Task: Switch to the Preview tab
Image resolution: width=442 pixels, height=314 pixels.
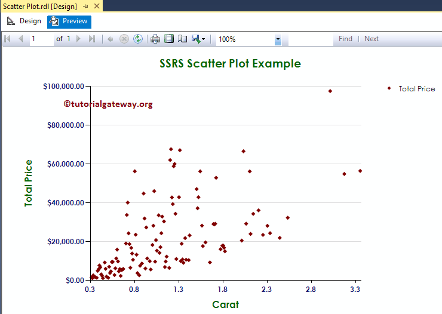Action: [x=69, y=21]
